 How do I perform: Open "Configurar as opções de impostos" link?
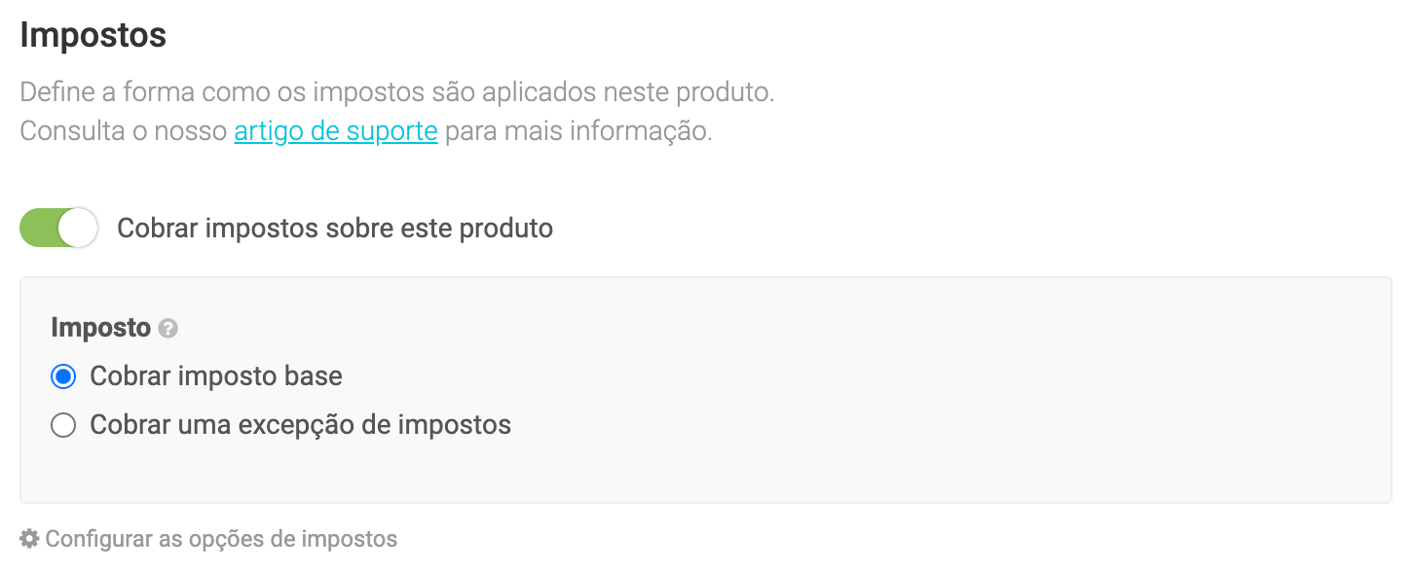(221, 539)
